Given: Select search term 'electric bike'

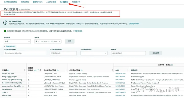Looking at the screenshot, I should [x=6, y=95].
